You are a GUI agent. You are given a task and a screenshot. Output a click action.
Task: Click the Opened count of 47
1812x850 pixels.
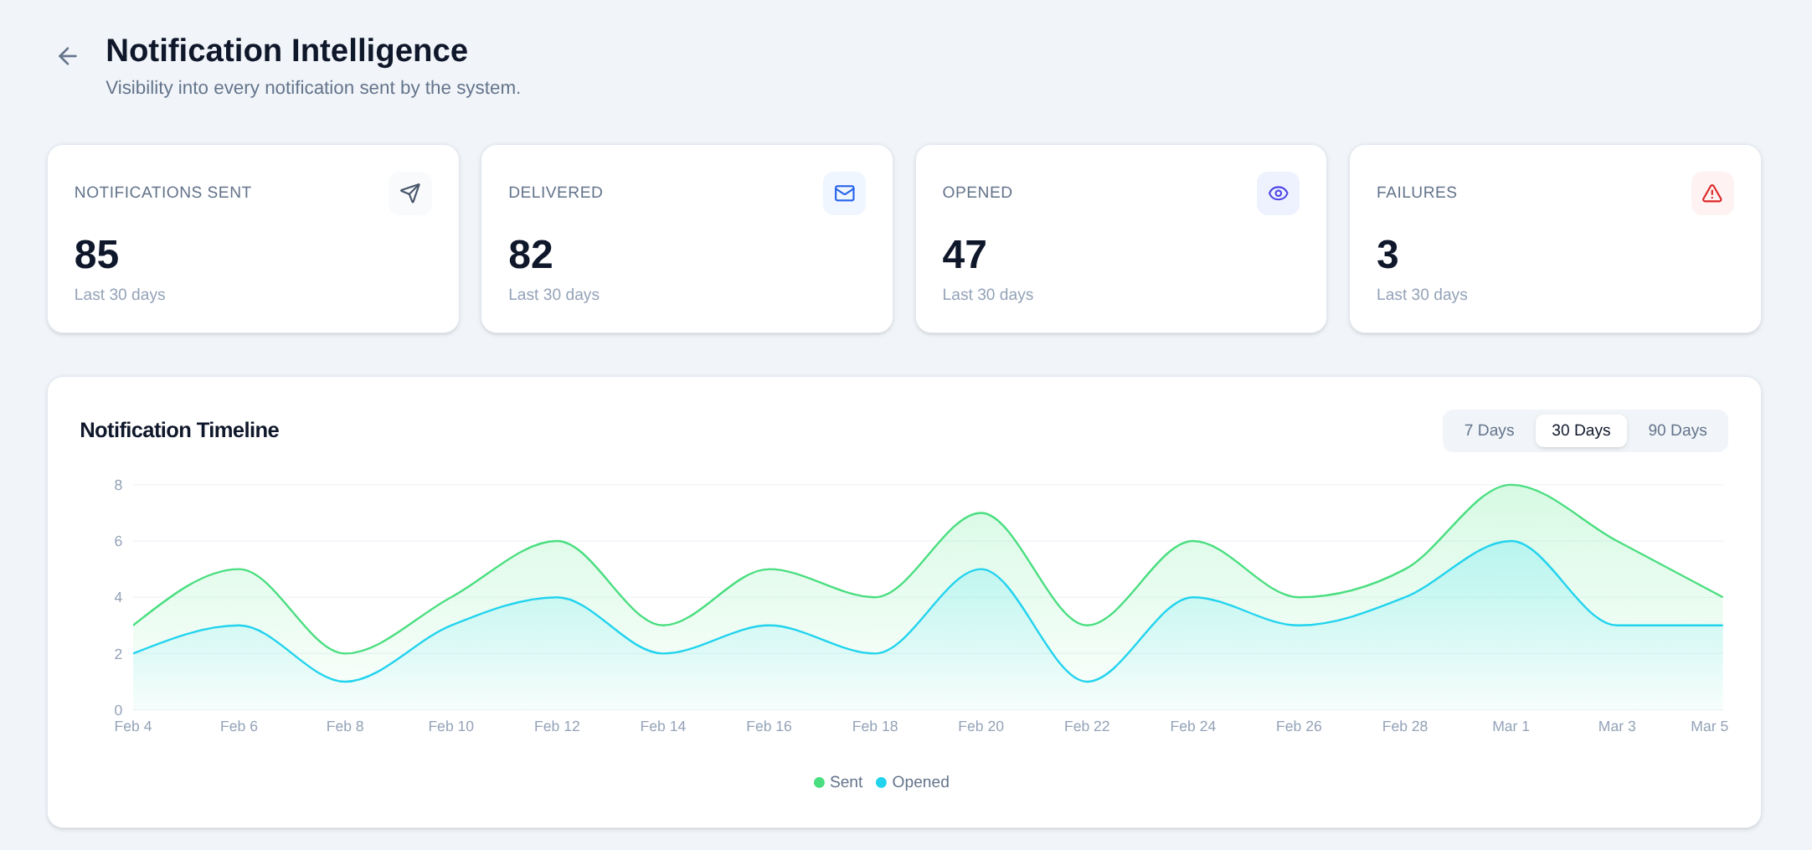pos(965,255)
